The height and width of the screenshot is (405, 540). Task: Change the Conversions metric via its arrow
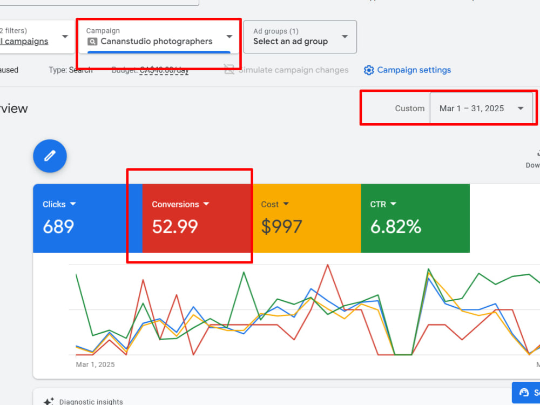pyautogui.click(x=206, y=204)
